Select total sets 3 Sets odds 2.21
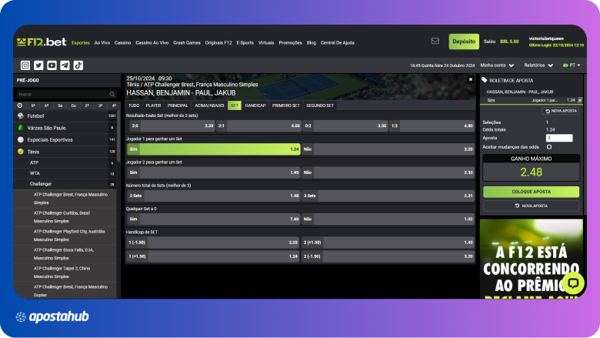The width and height of the screenshot is (600, 338). coord(388,196)
